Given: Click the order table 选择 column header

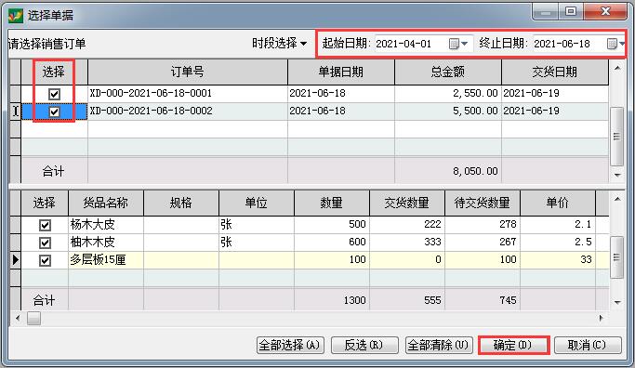Looking at the screenshot, I should click(x=54, y=72).
